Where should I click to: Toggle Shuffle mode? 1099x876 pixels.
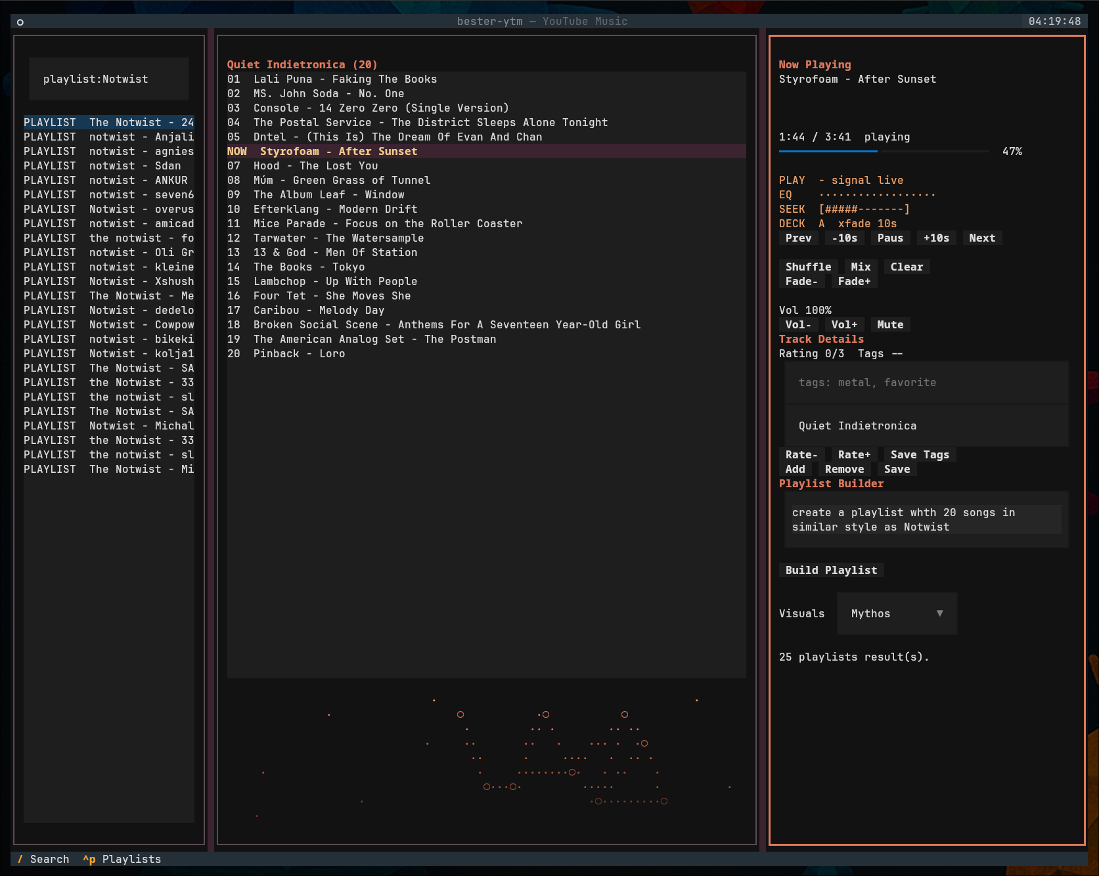[808, 267]
